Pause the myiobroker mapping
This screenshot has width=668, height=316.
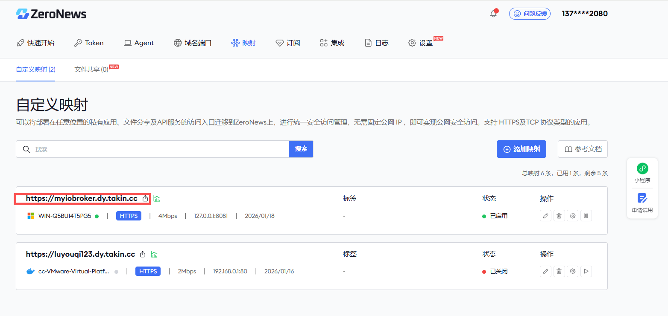(586, 216)
